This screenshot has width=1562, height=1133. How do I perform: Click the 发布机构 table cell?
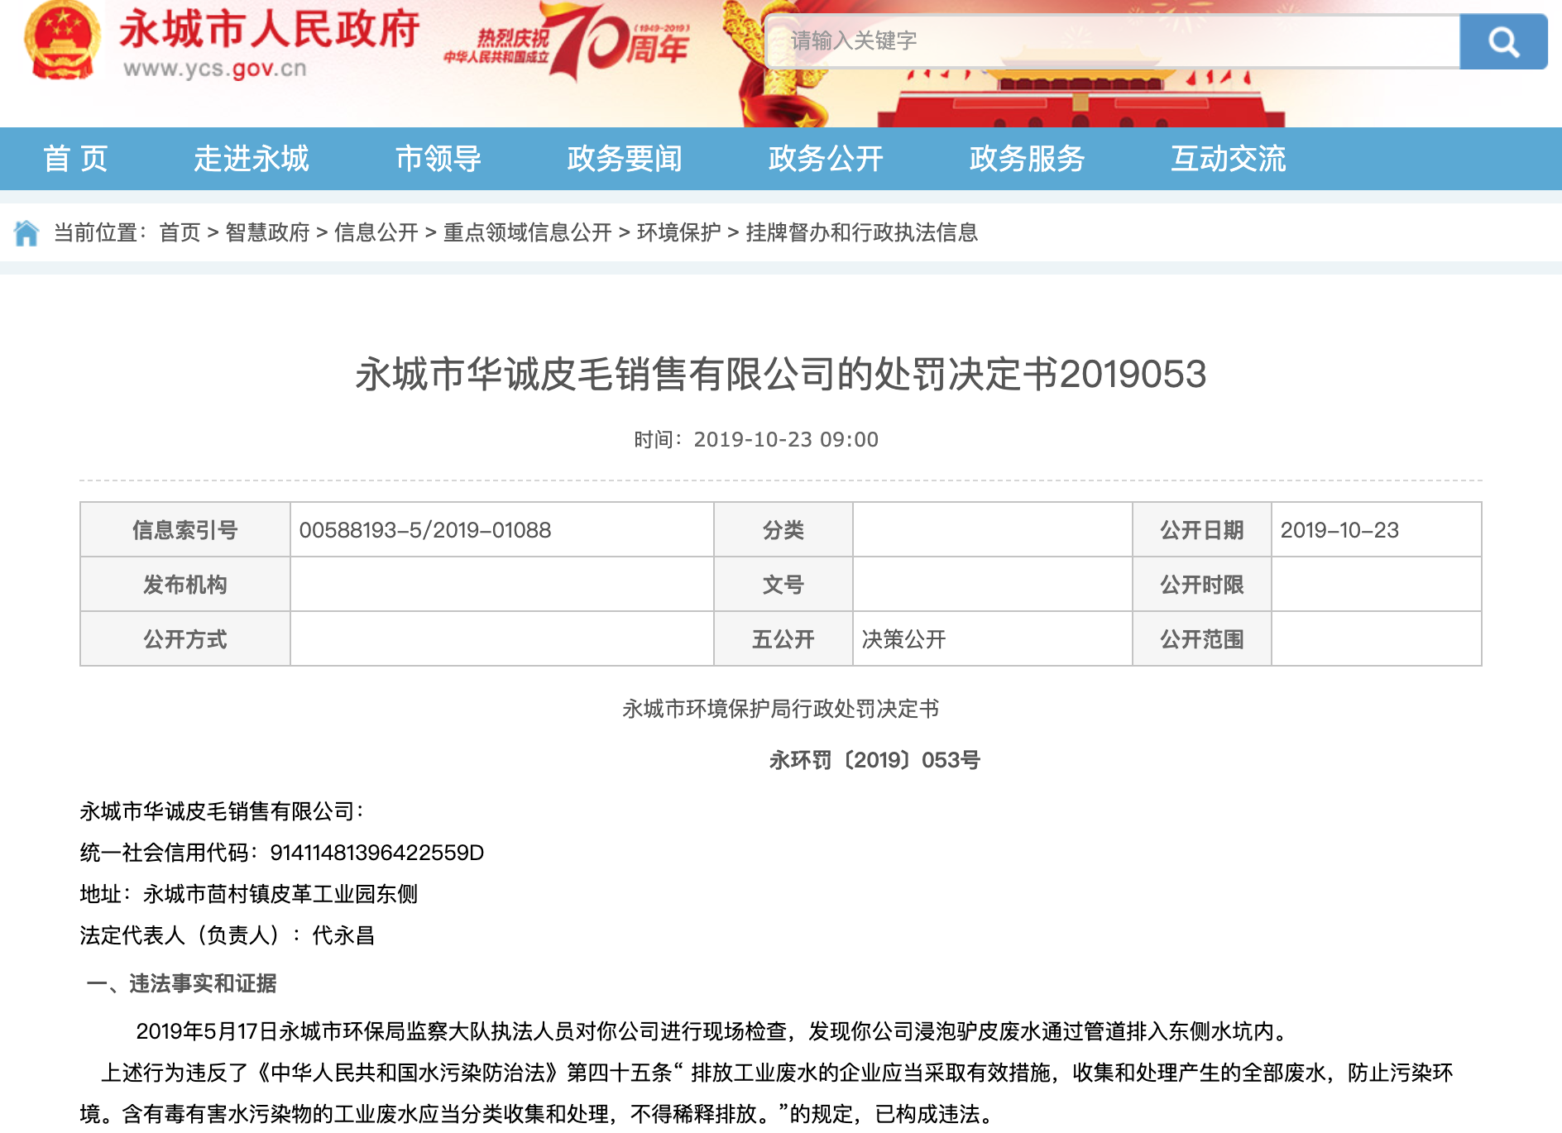pos(185,584)
